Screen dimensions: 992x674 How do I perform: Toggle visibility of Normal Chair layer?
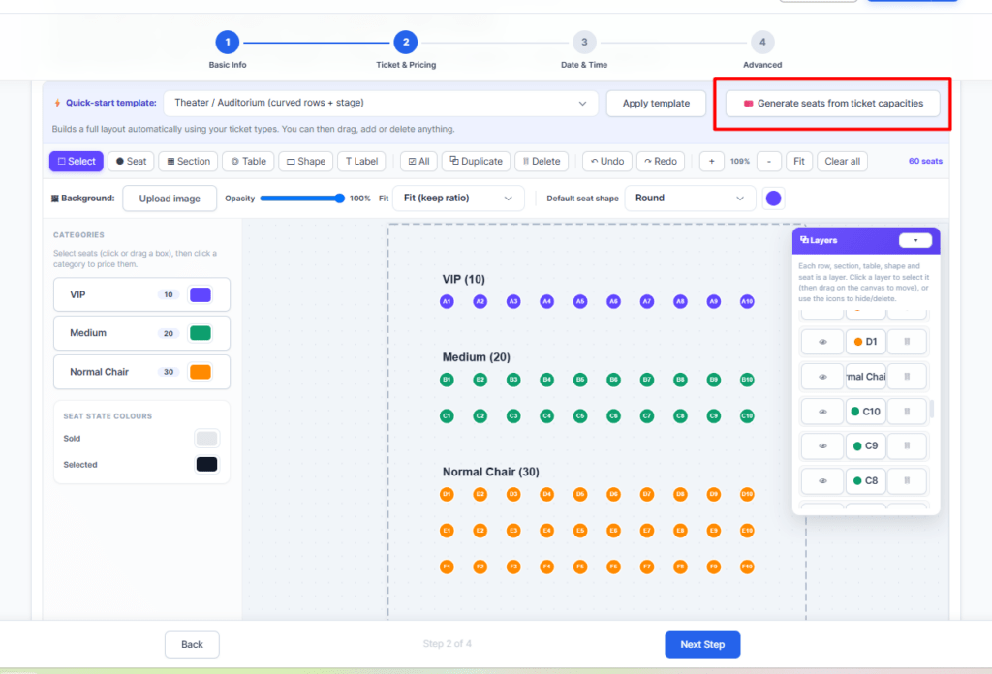pyautogui.click(x=822, y=376)
